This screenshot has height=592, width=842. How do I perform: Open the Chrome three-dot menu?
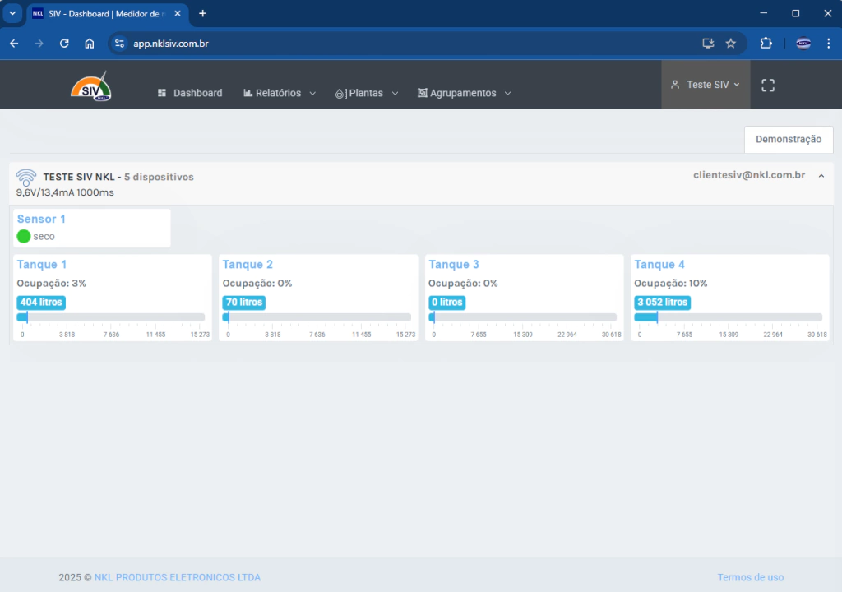click(827, 44)
